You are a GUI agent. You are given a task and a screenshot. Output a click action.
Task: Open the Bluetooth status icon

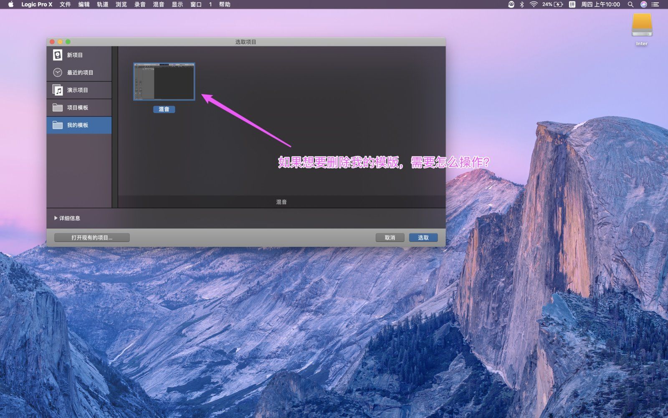point(522,4)
